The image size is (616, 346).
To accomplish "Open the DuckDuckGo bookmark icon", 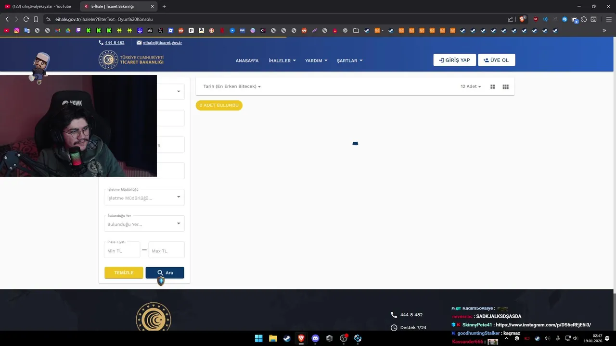I will (x=211, y=30).
